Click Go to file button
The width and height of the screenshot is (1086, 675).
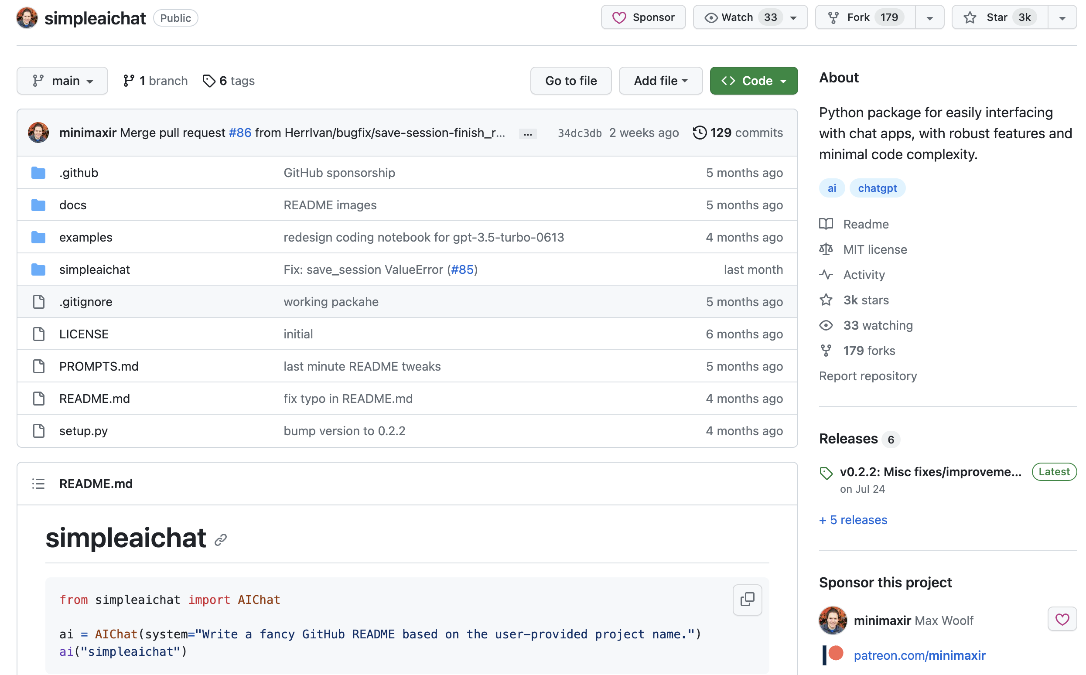point(570,81)
